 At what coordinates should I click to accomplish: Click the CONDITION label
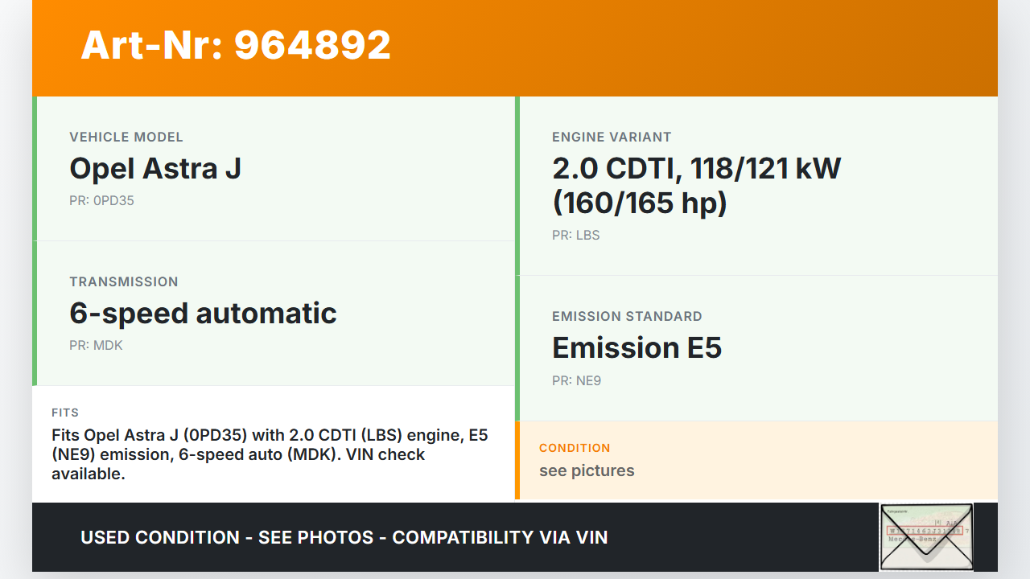575,448
